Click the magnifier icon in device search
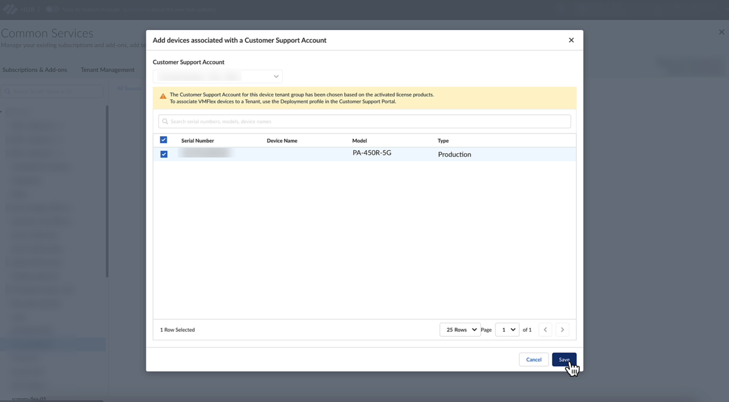This screenshot has width=729, height=402. click(165, 122)
